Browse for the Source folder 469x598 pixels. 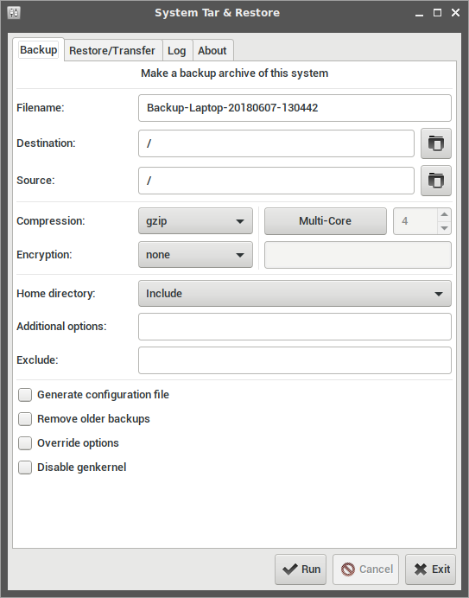click(x=436, y=181)
